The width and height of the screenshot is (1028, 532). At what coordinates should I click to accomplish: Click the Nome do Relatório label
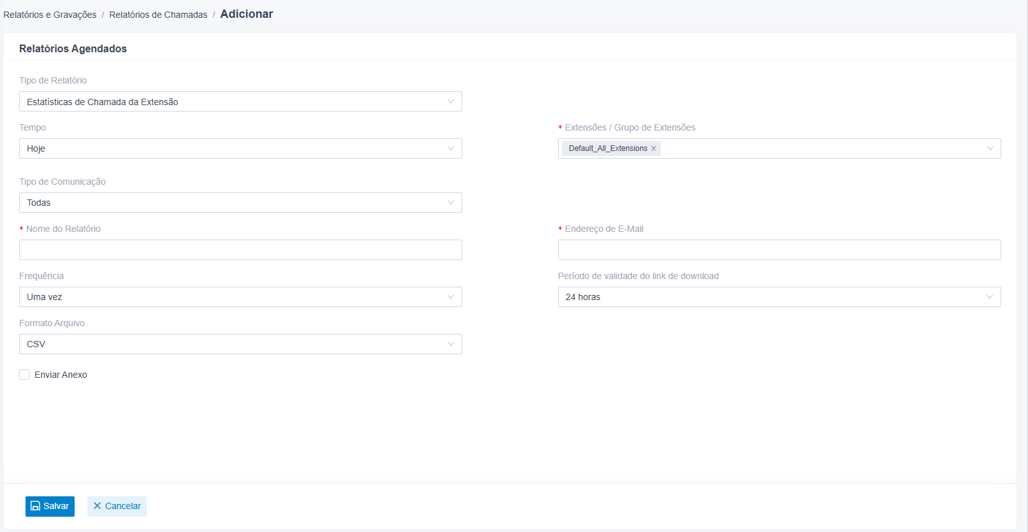(x=63, y=229)
